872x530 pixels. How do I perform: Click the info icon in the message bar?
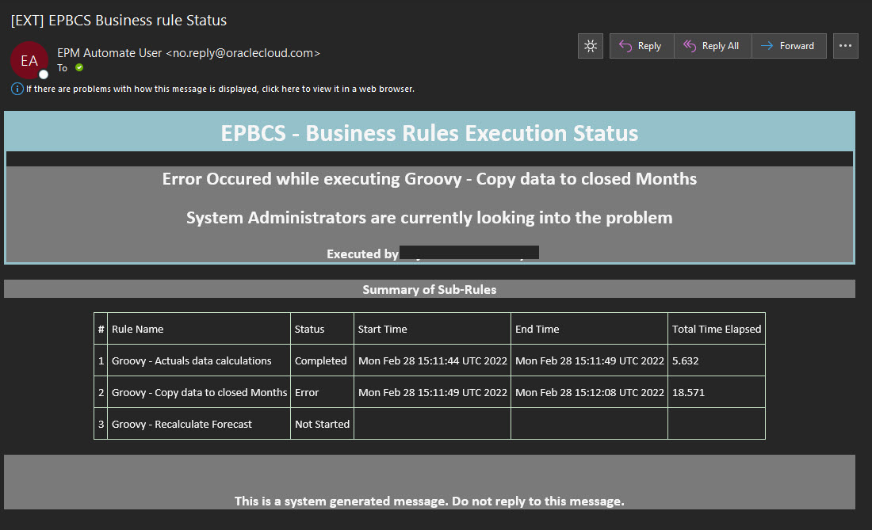tap(17, 89)
